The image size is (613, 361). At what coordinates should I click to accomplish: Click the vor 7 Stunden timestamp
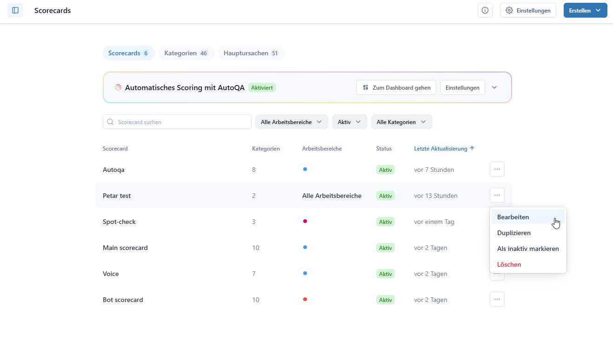click(x=434, y=170)
